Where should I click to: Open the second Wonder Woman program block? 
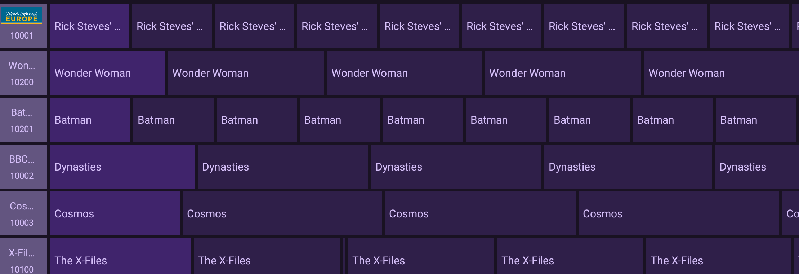point(246,73)
